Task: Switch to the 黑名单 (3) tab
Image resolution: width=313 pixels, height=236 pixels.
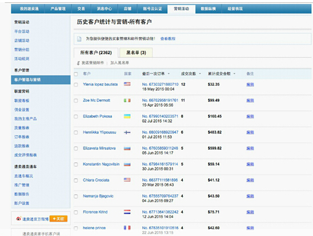Action: pos(136,52)
